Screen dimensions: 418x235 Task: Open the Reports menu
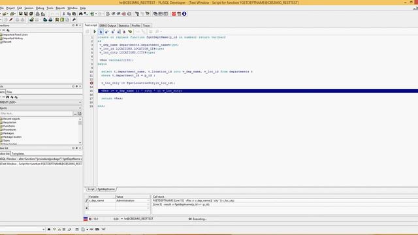click(x=60, y=8)
